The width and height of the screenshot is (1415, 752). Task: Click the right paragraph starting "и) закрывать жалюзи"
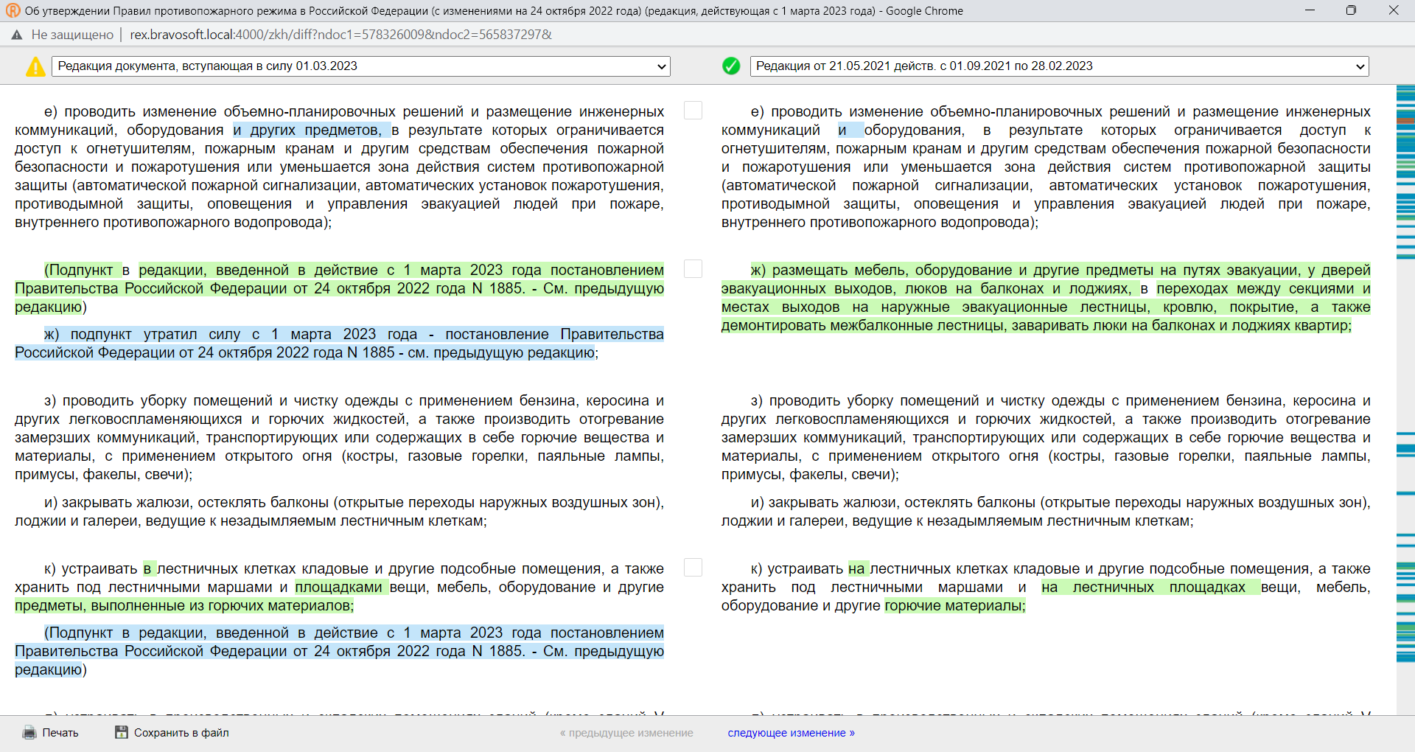point(1046,512)
